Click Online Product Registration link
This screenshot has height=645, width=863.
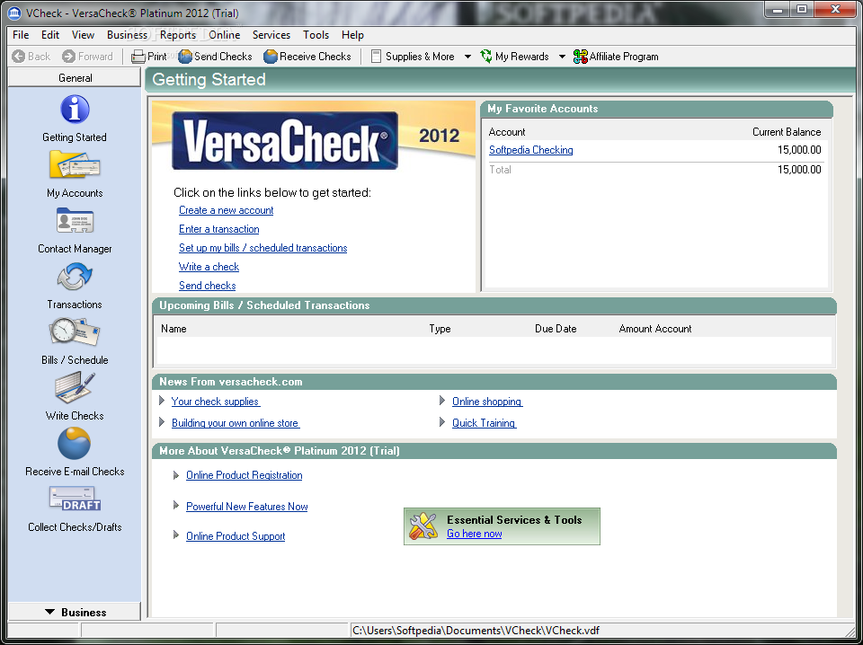[x=245, y=475]
